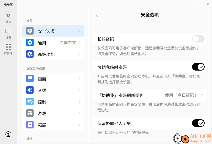
Task: Select the 通用 menu label
Action: click(x=42, y=43)
